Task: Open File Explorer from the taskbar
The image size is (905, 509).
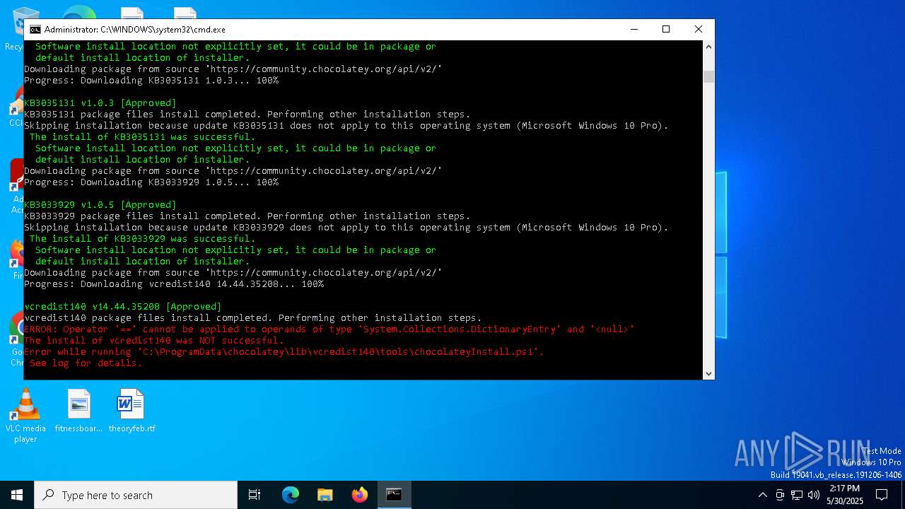Action: coord(325,495)
